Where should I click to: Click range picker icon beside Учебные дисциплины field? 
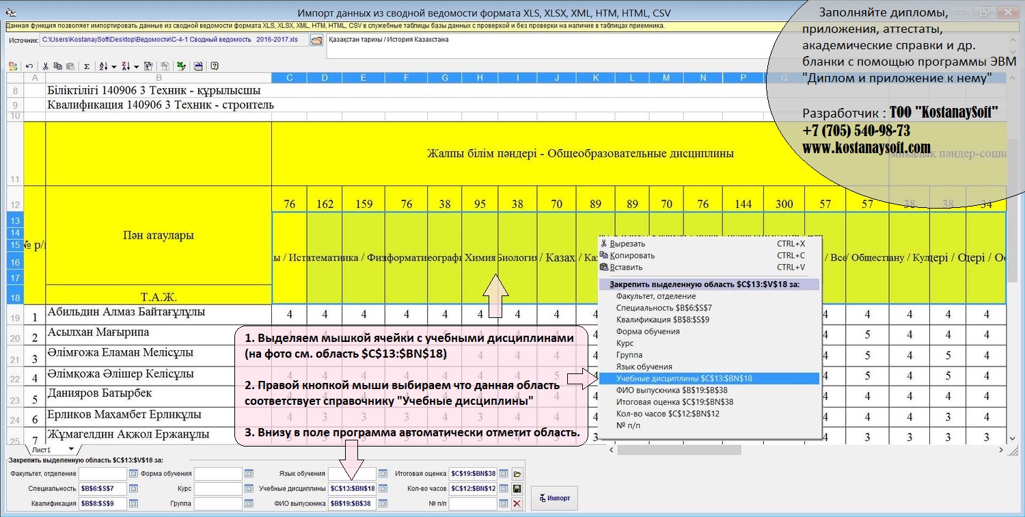pyautogui.click(x=383, y=489)
